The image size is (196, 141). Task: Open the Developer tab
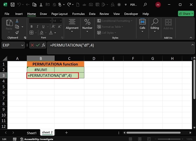click(131, 14)
